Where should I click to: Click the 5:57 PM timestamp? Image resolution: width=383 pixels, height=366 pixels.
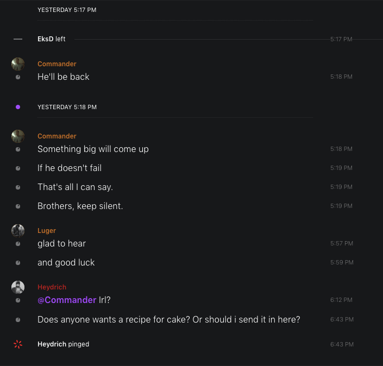click(341, 244)
